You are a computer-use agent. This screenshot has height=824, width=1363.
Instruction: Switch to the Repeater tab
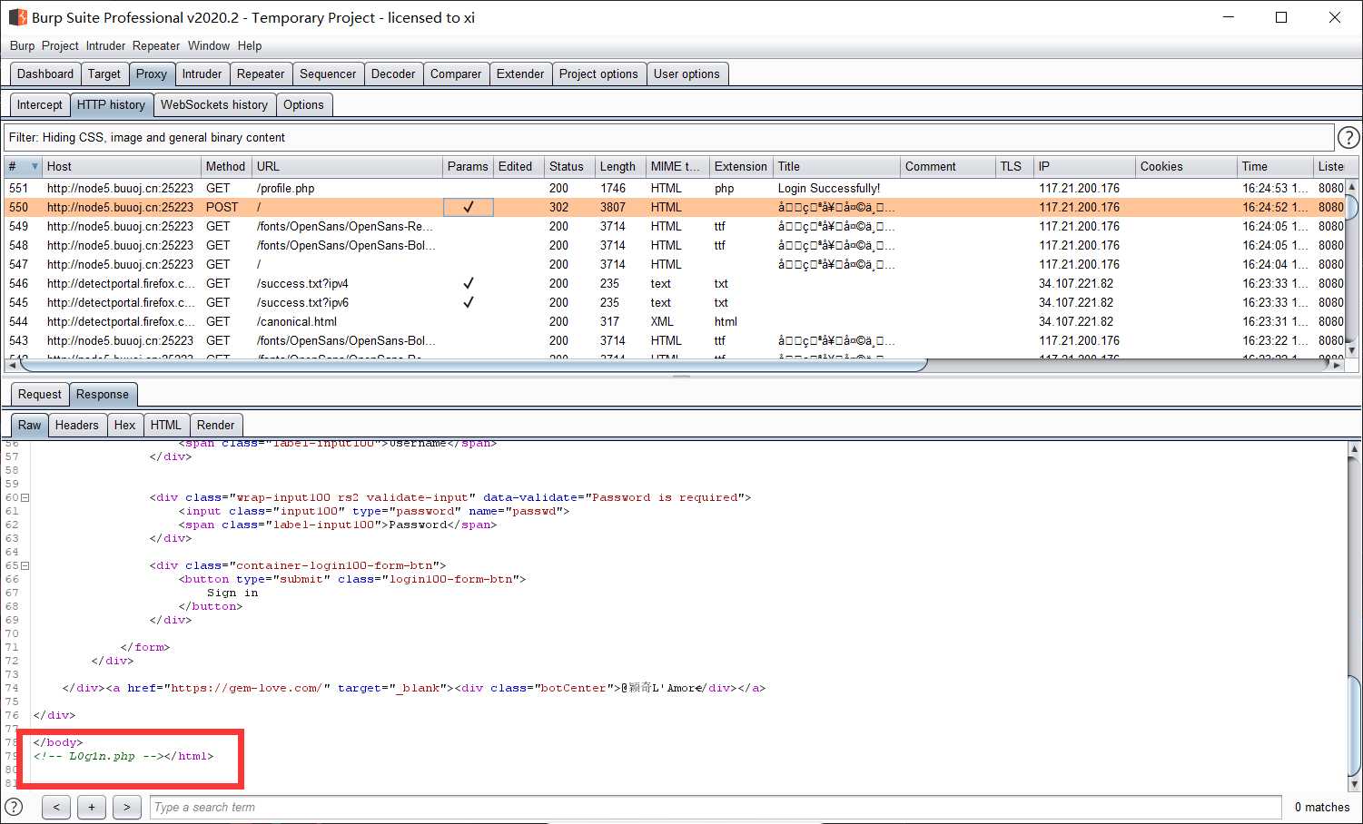(261, 74)
